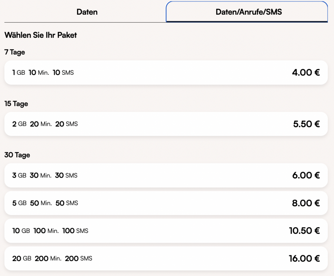The height and width of the screenshot is (276, 334).
Task: Click the '100 Min.' label
Action: tap(46, 231)
